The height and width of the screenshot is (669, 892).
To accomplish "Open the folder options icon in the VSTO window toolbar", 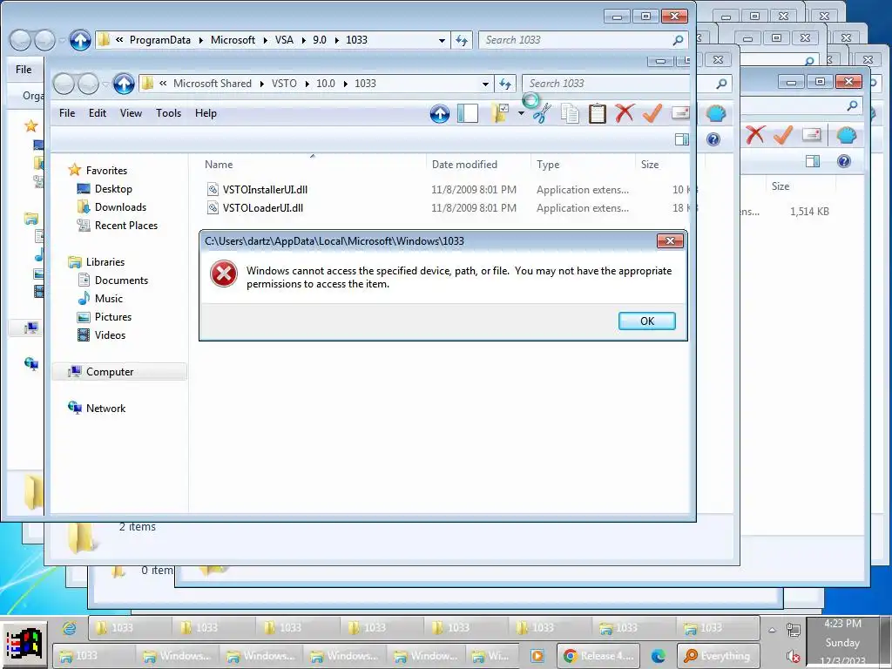I will coord(499,113).
